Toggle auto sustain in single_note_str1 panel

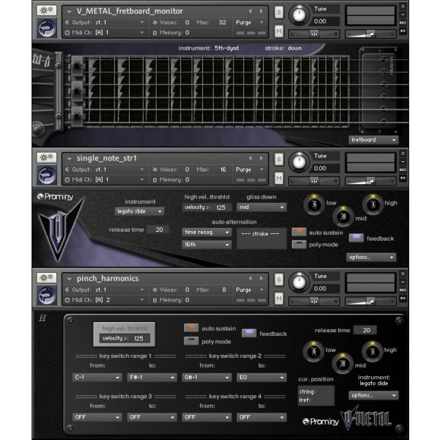(x=299, y=232)
